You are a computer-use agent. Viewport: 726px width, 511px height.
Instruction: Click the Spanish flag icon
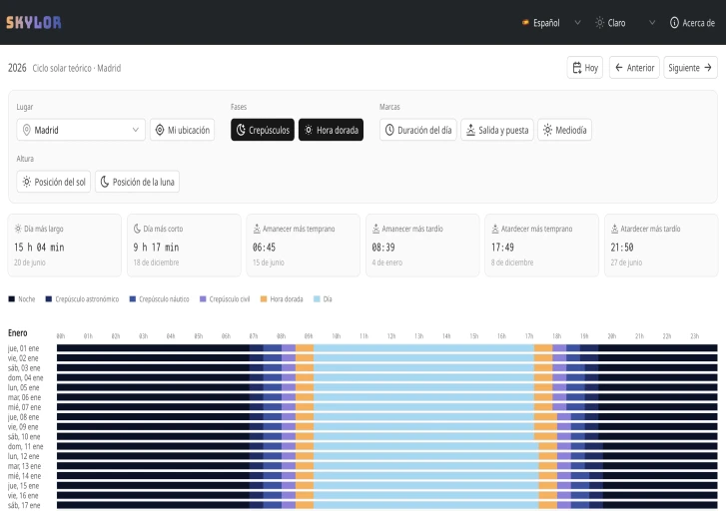[x=525, y=22]
